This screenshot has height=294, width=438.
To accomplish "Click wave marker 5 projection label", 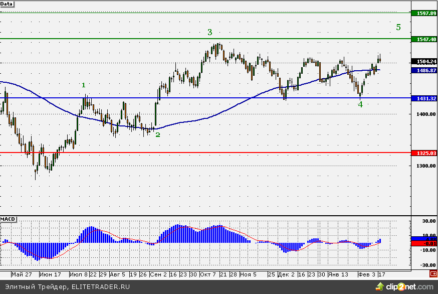I will pos(398,27).
